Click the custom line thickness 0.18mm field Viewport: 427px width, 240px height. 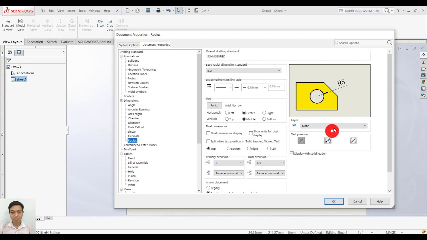pos(277,87)
